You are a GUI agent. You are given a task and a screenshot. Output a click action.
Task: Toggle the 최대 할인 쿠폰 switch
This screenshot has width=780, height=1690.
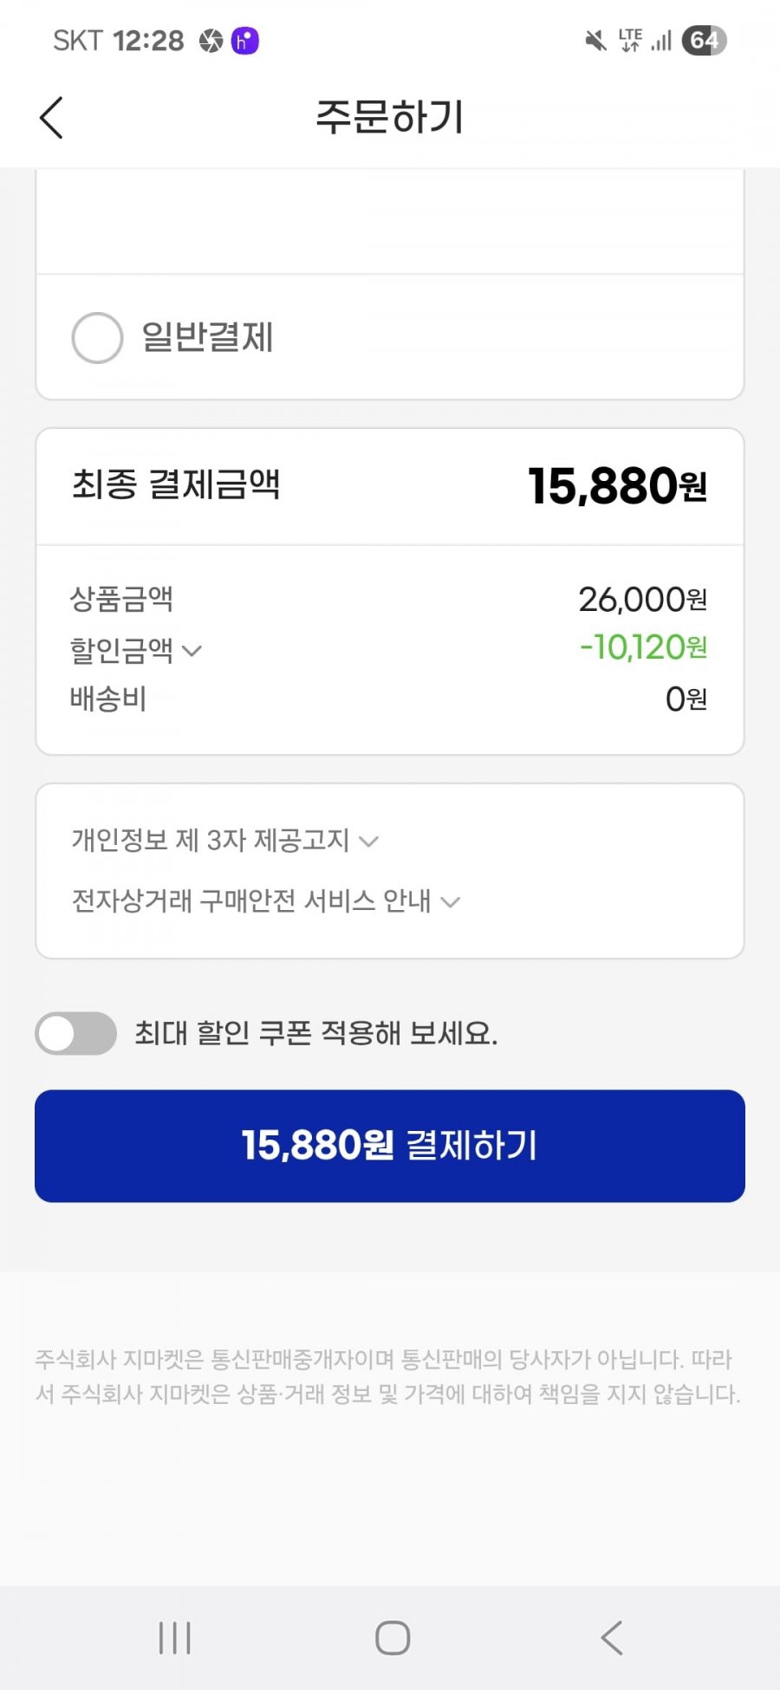coord(76,1033)
